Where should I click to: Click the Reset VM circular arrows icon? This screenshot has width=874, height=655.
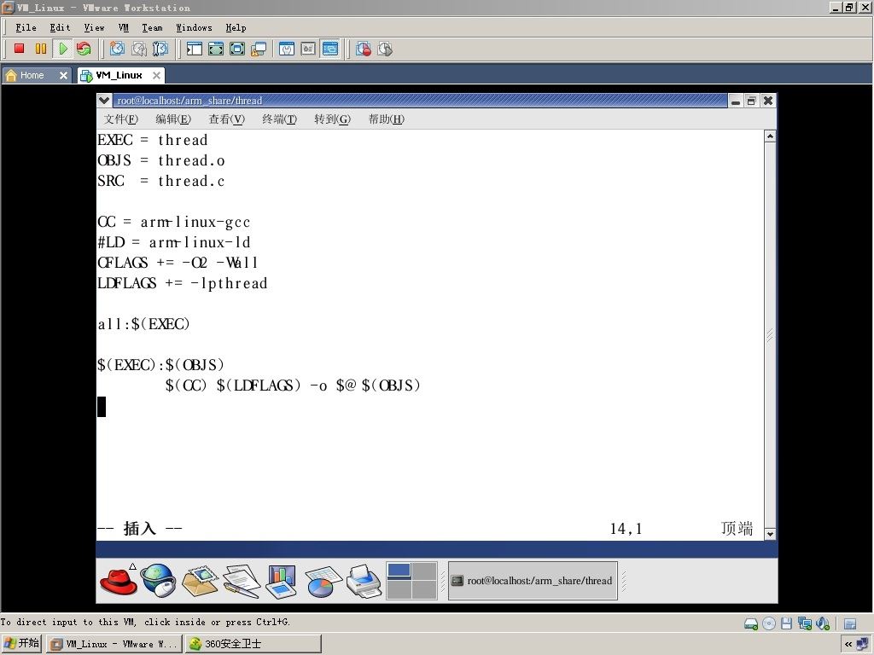click(x=84, y=49)
